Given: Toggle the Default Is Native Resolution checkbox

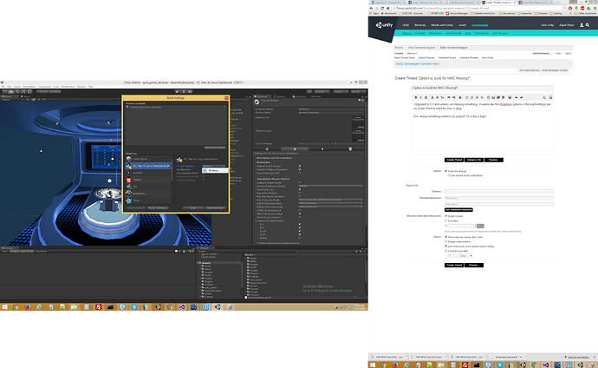Looking at the screenshot, I should coord(300,169).
